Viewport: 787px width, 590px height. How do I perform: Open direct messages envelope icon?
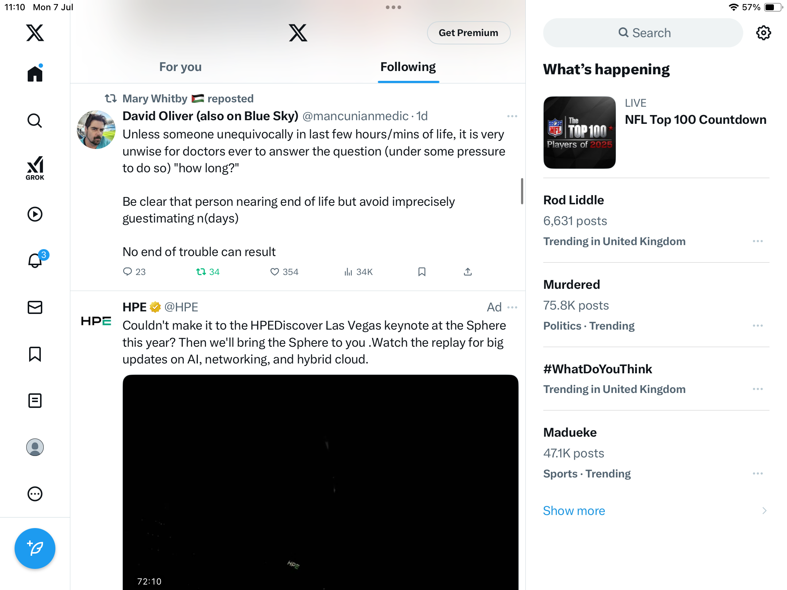35,307
